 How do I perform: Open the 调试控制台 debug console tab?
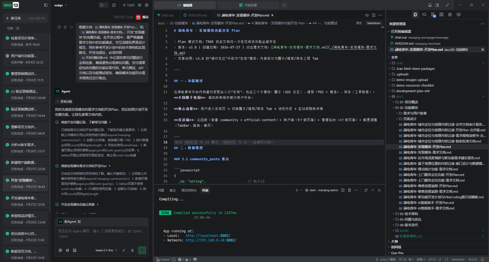189,190
